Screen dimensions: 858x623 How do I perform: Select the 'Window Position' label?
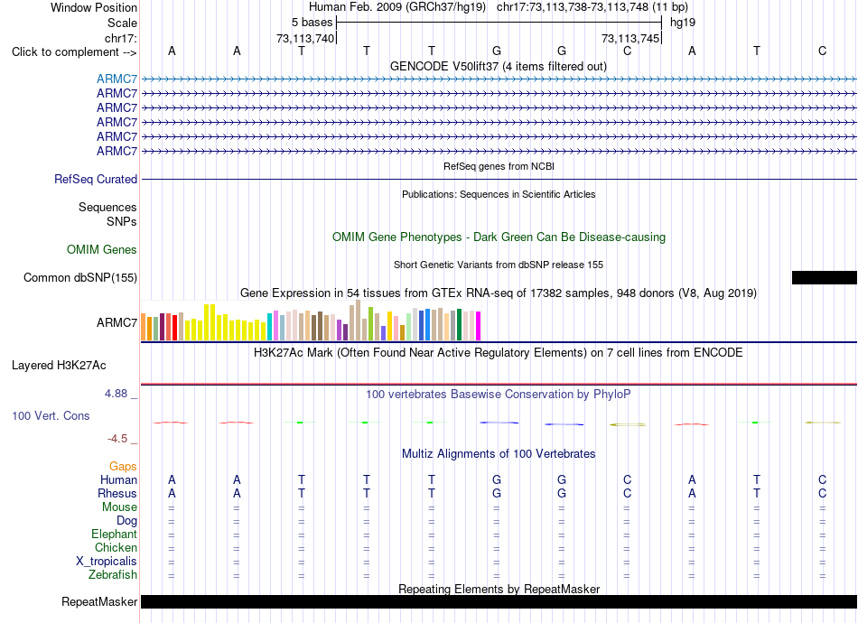(94, 7)
